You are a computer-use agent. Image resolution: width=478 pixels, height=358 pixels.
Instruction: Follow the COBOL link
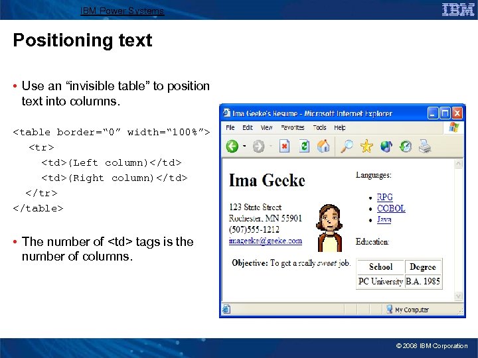(391, 209)
